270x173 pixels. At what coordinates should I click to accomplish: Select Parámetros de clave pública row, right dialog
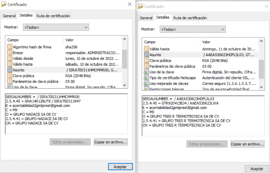click(172, 67)
